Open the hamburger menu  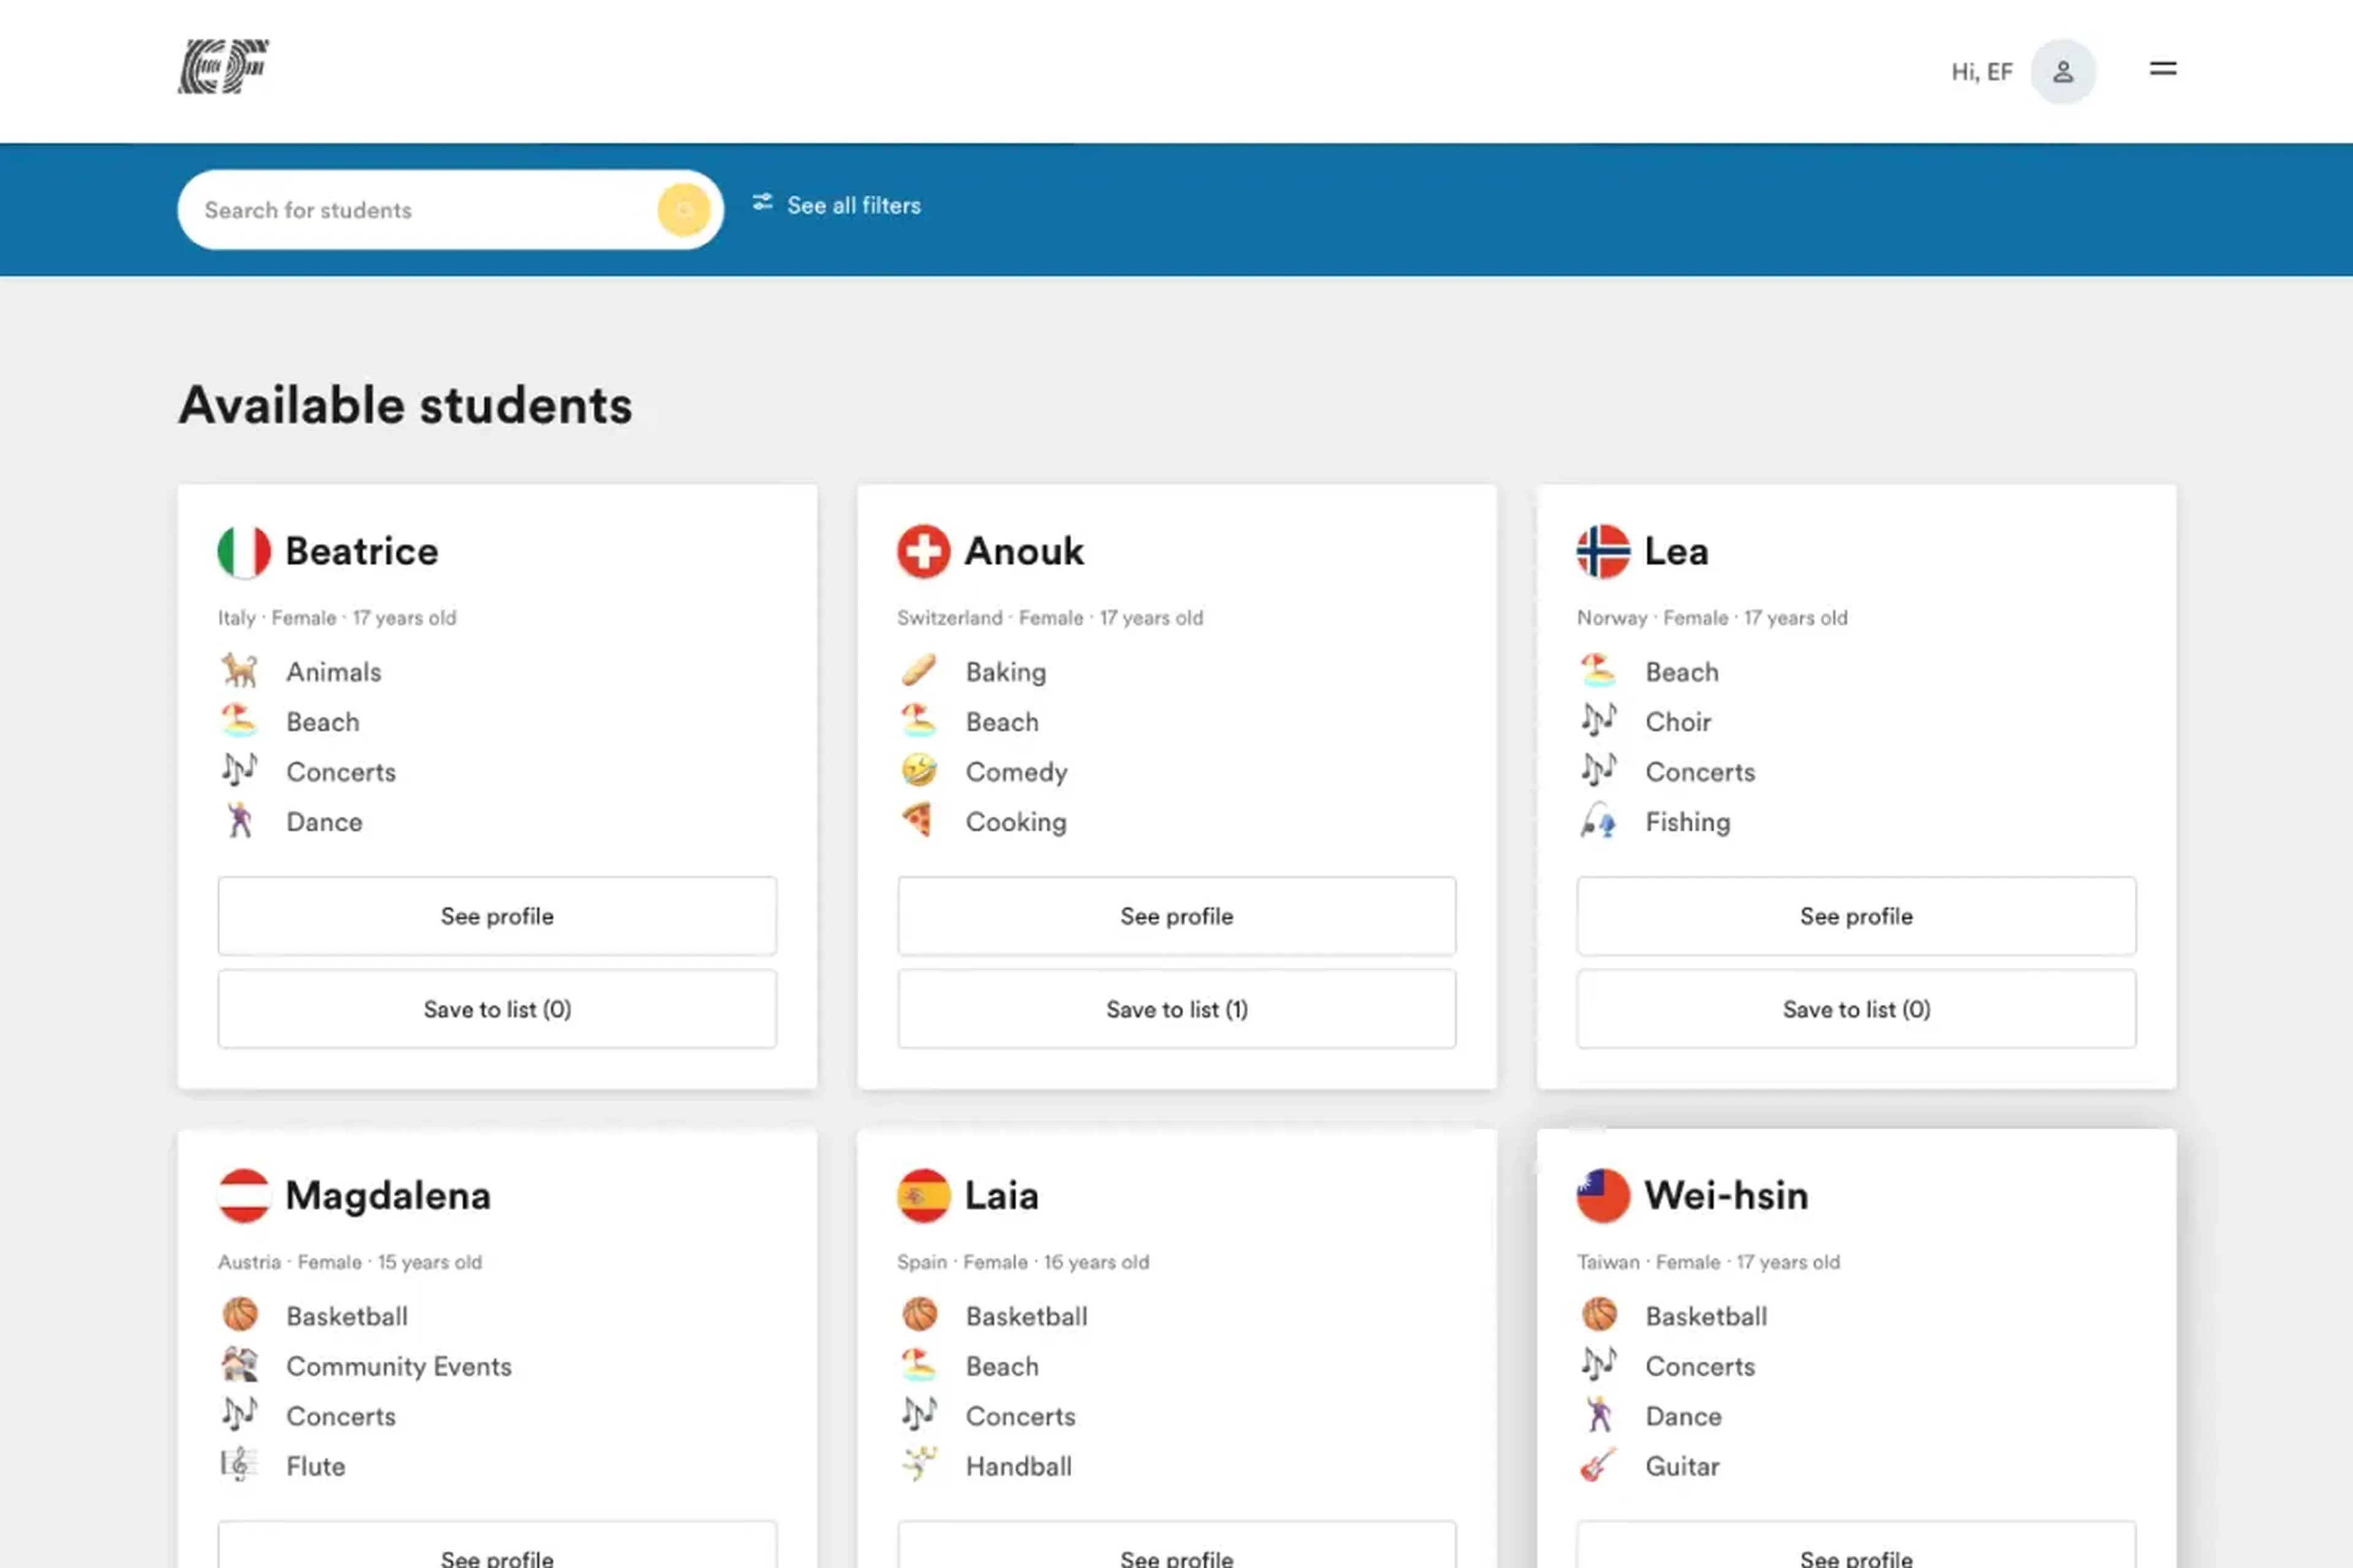[2162, 69]
